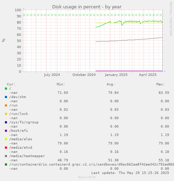Click the October 2024 axis label

click(84, 75)
